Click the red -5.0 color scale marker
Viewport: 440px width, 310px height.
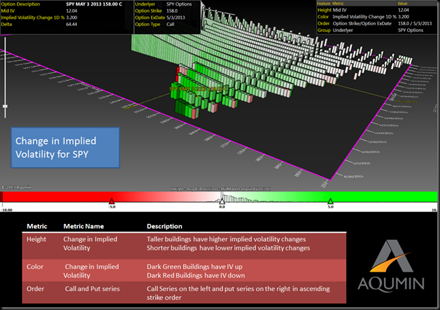[x=111, y=201]
